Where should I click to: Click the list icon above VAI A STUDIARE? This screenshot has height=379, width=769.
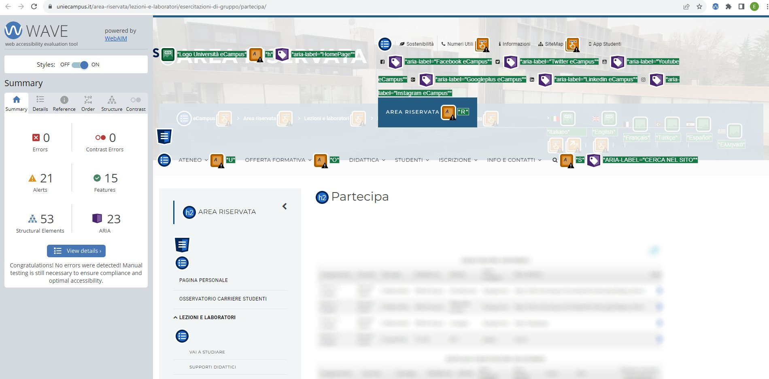pos(182,336)
